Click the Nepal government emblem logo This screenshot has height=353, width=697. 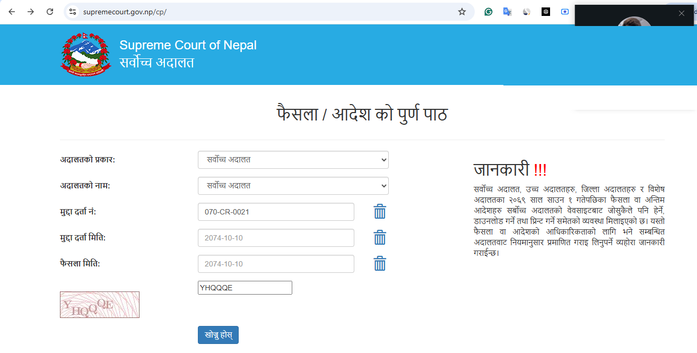click(86, 54)
